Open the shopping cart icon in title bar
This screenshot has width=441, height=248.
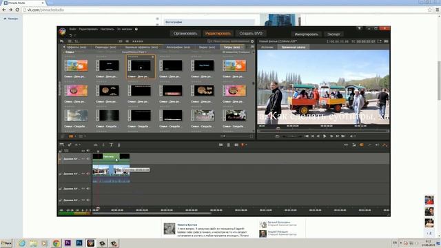[359, 28]
